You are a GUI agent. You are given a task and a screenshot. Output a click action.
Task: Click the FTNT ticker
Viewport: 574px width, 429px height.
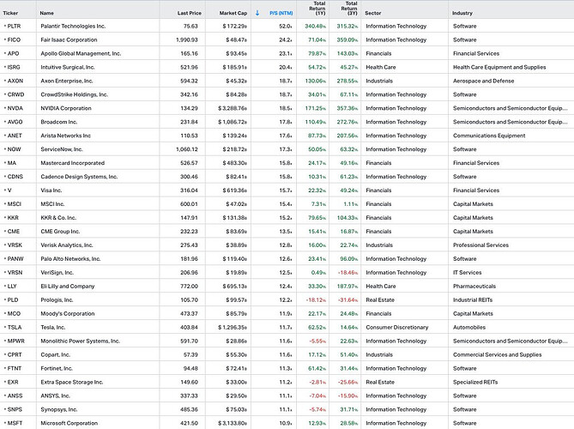click(15, 369)
